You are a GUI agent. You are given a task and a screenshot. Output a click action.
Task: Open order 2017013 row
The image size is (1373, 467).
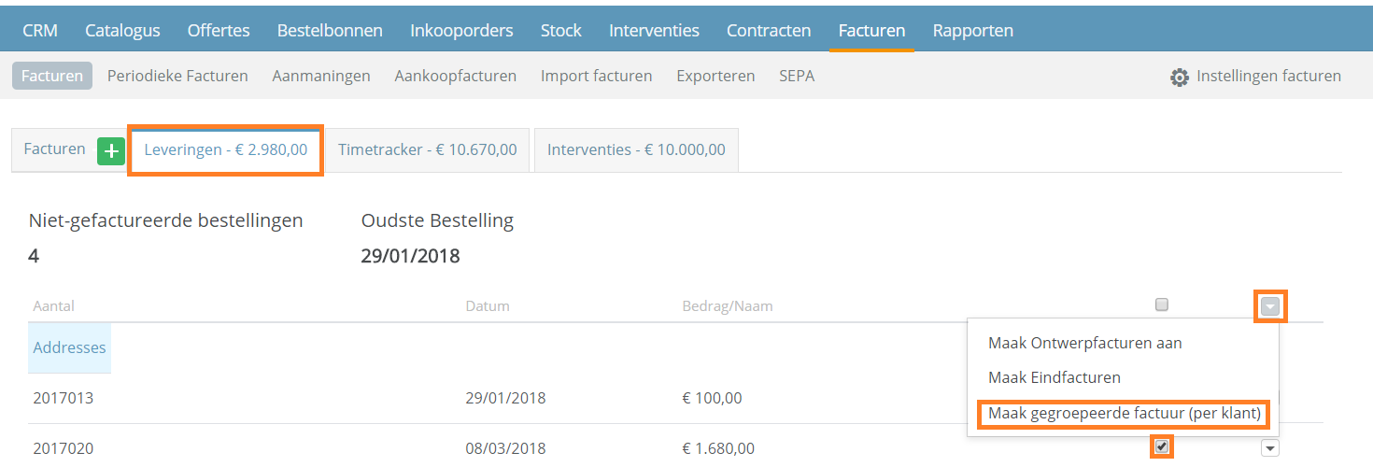[x=64, y=398]
